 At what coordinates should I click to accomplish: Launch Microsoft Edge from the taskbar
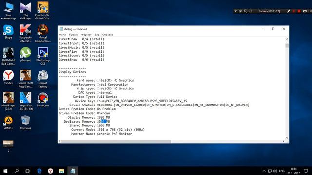pyautogui.click(x=39, y=171)
